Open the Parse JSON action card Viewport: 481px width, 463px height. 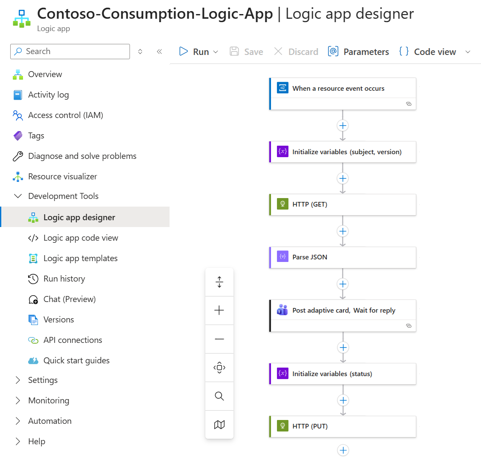click(343, 257)
